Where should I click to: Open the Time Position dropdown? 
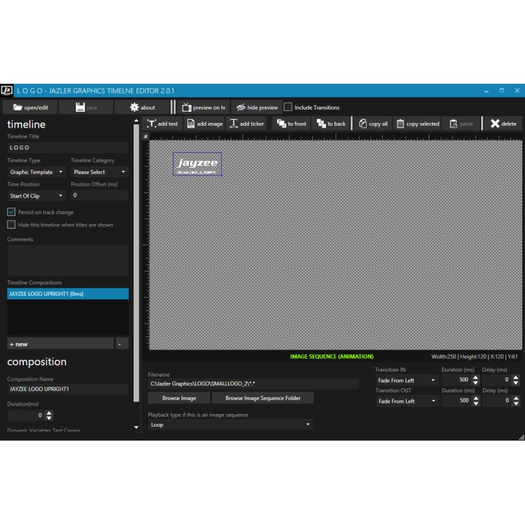tap(36, 195)
